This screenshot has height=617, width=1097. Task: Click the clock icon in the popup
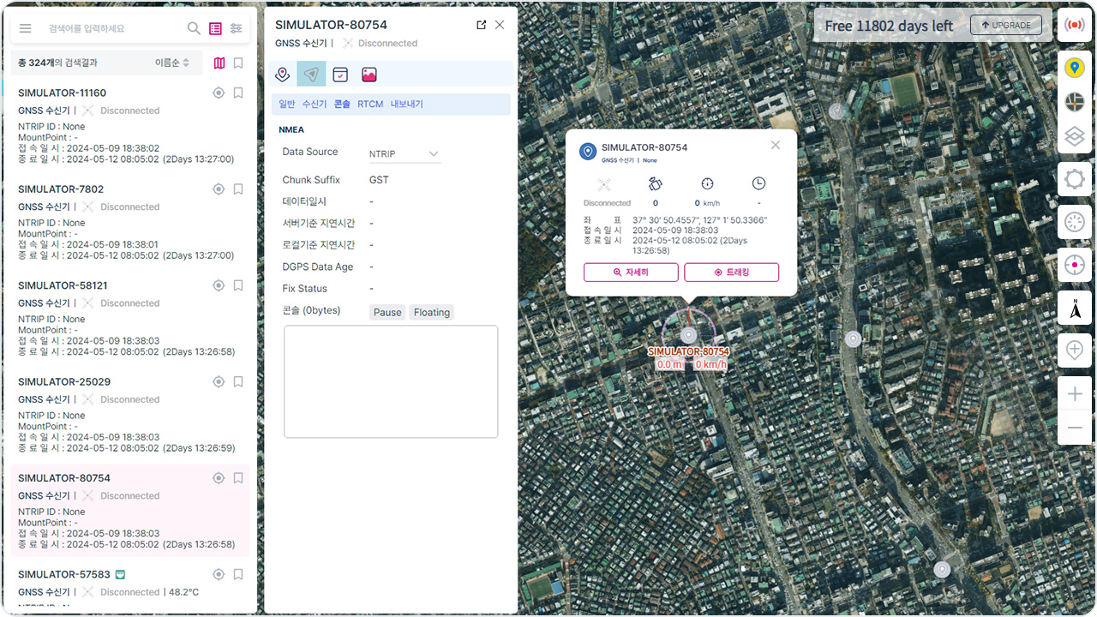(758, 183)
